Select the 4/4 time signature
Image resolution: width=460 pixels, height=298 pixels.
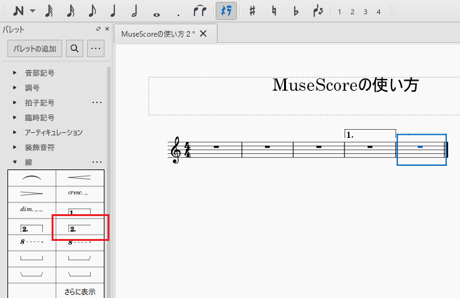pyautogui.click(x=188, y=150)
